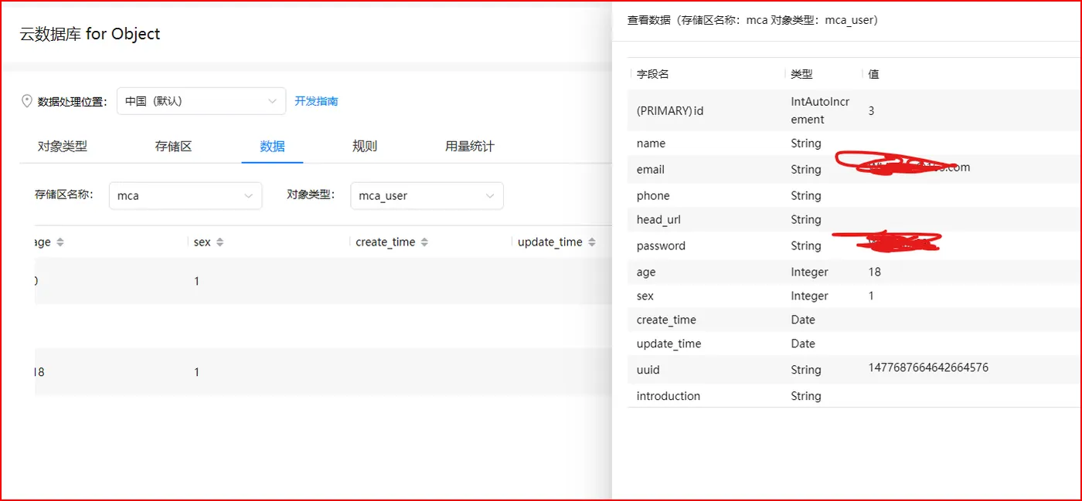
Task: Click the update_time field in detail panel
Action: [669, 344]
